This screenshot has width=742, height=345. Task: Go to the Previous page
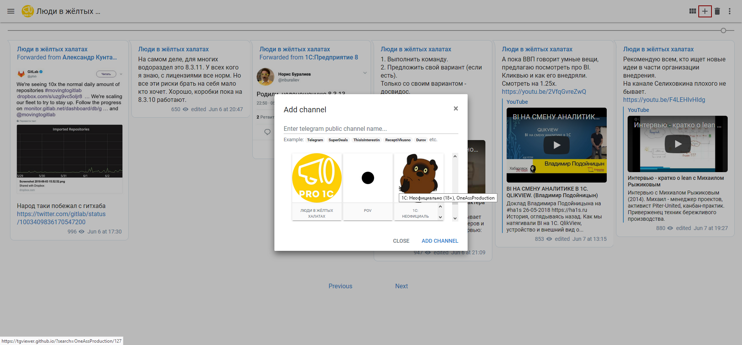pyautogui.click(x=340, y=286)
